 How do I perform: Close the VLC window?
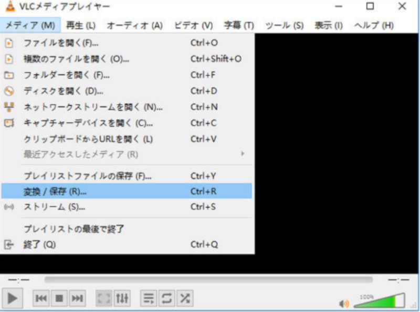(402, 6)
